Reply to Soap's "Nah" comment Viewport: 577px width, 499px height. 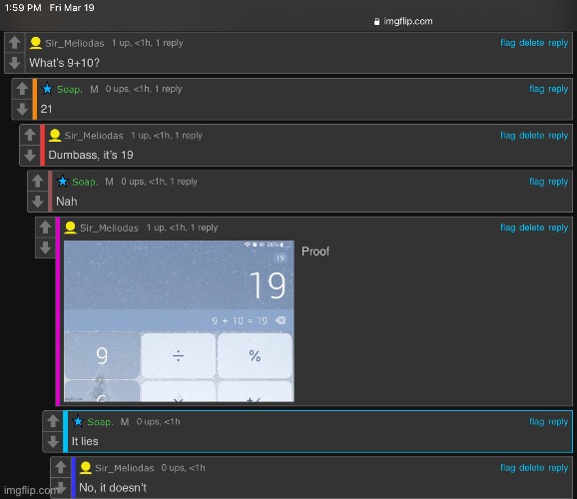coord(558,182)
